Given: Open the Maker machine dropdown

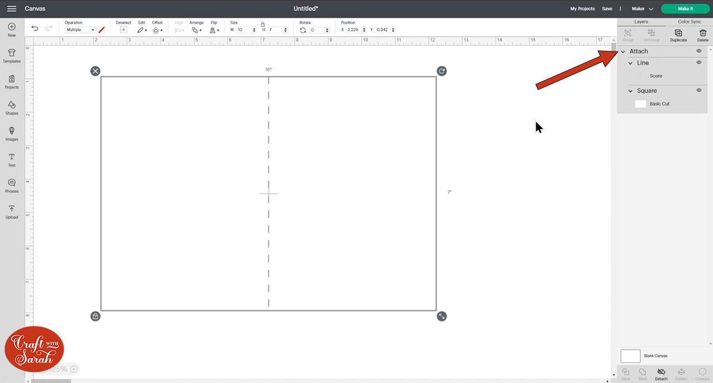Looking at the screenshot, I should pyautogui.click(x=642, y=9).
